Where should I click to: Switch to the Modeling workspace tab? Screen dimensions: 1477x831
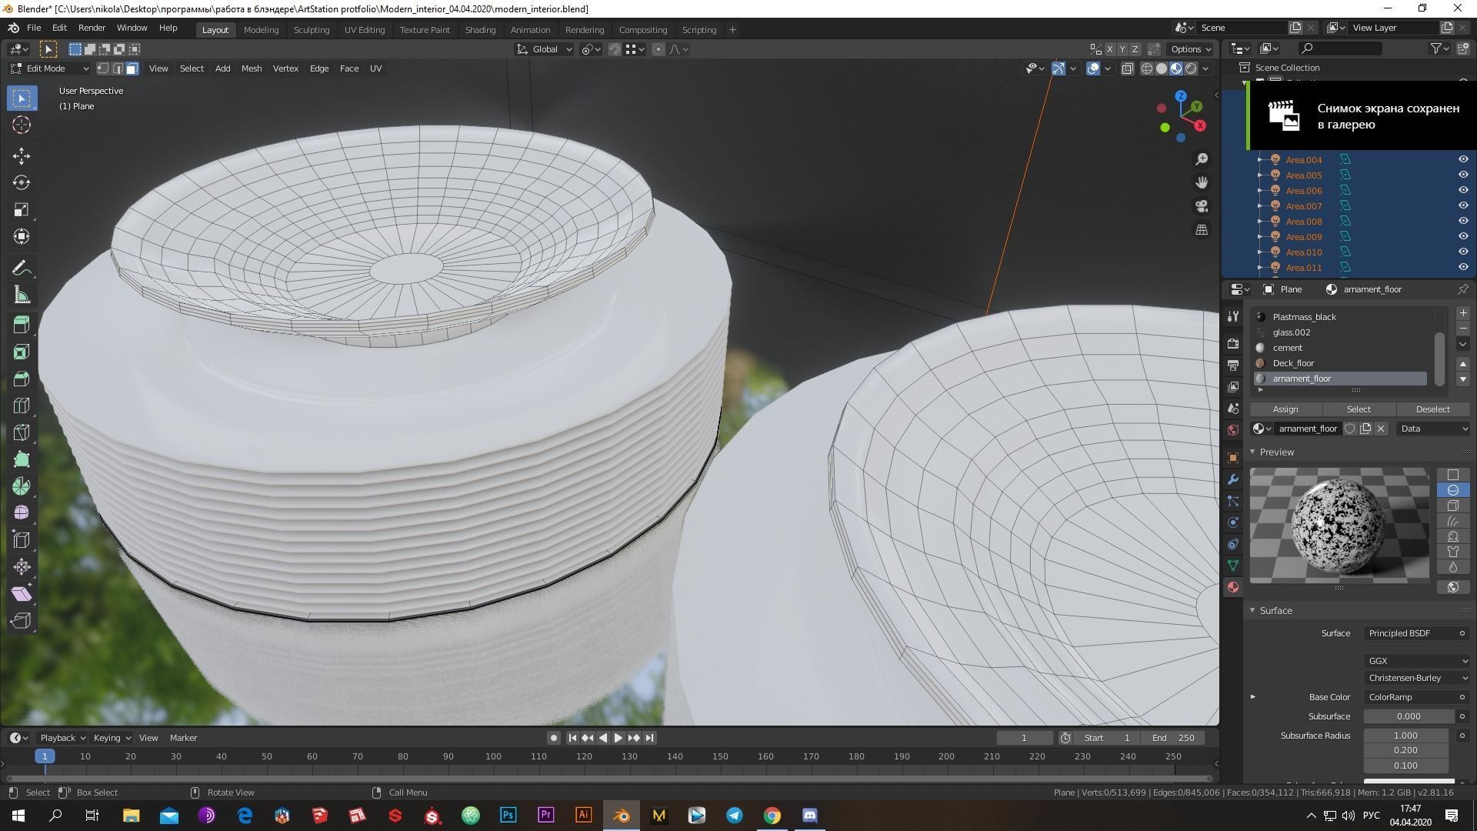tap(261, 30)
